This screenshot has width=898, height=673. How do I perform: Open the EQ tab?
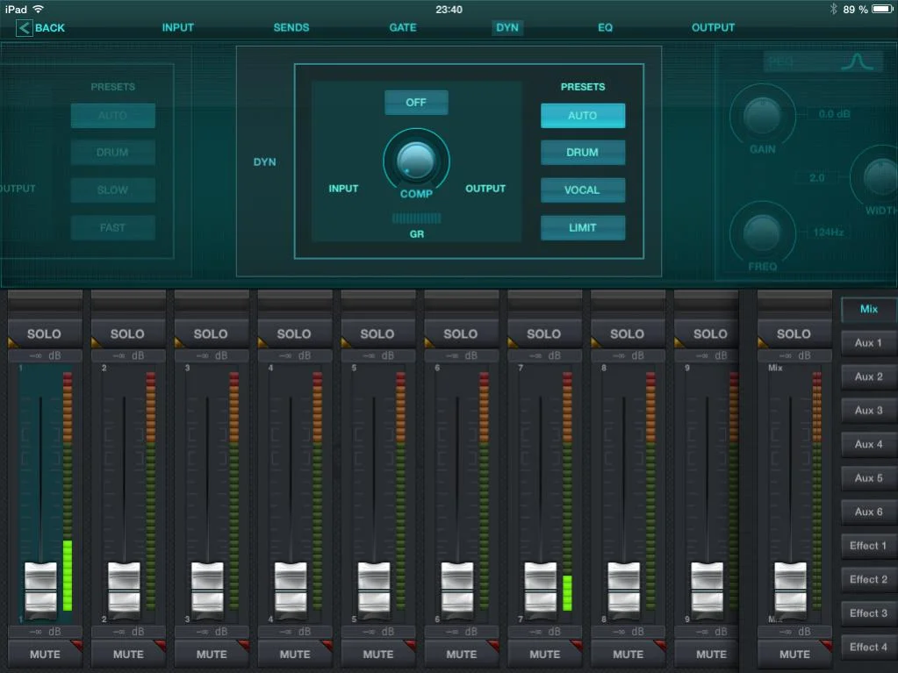(606, 28)
